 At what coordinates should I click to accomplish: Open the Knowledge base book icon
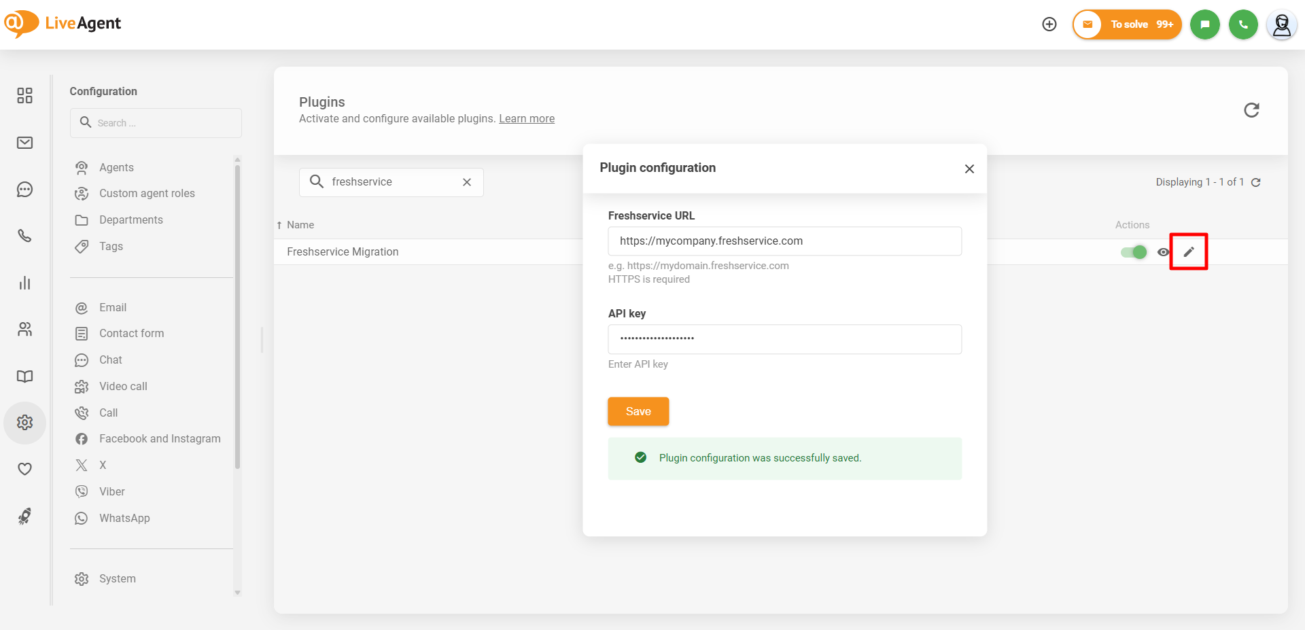[25, 377]
